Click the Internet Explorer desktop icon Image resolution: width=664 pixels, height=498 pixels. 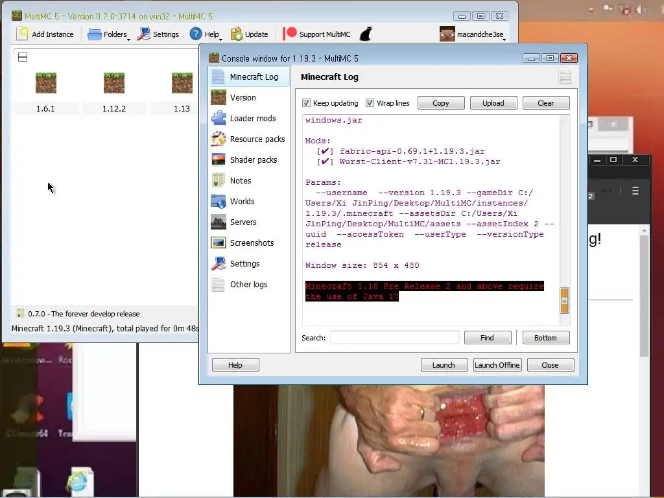[78, 482]
